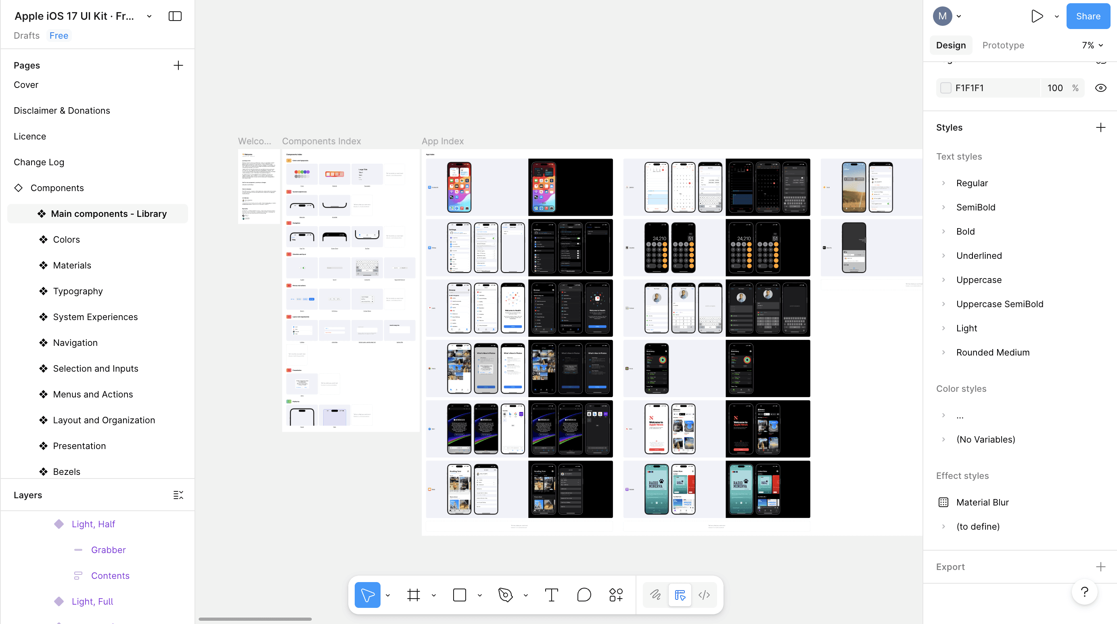1117x624 pixels.
Task: Switch to Dev Mode toggle
Action: pyautogui.click(x=704, y=595)
